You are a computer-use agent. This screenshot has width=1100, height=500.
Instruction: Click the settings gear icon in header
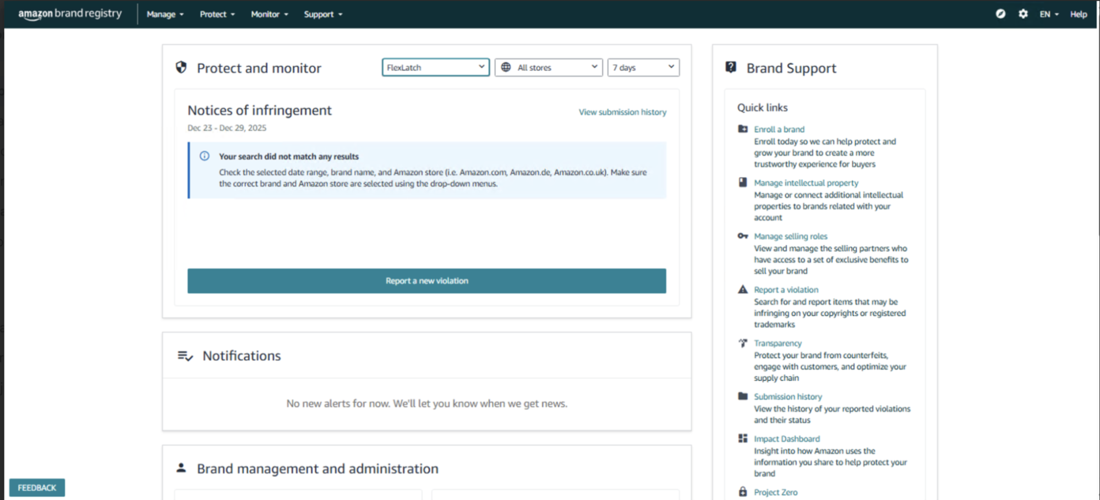click(x=1022, y=14)
